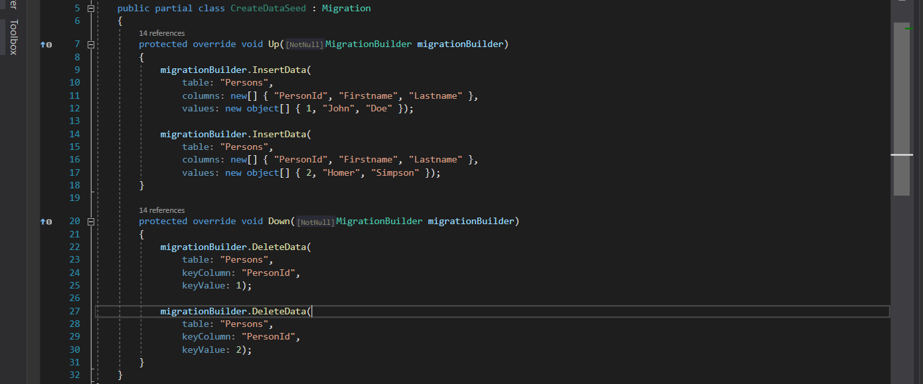Click the CodeLens arrow indicator beside line 20

[41, 221]
